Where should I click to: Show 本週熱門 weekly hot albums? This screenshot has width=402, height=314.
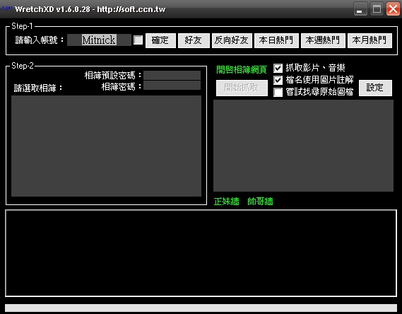(x=323, y=40)
